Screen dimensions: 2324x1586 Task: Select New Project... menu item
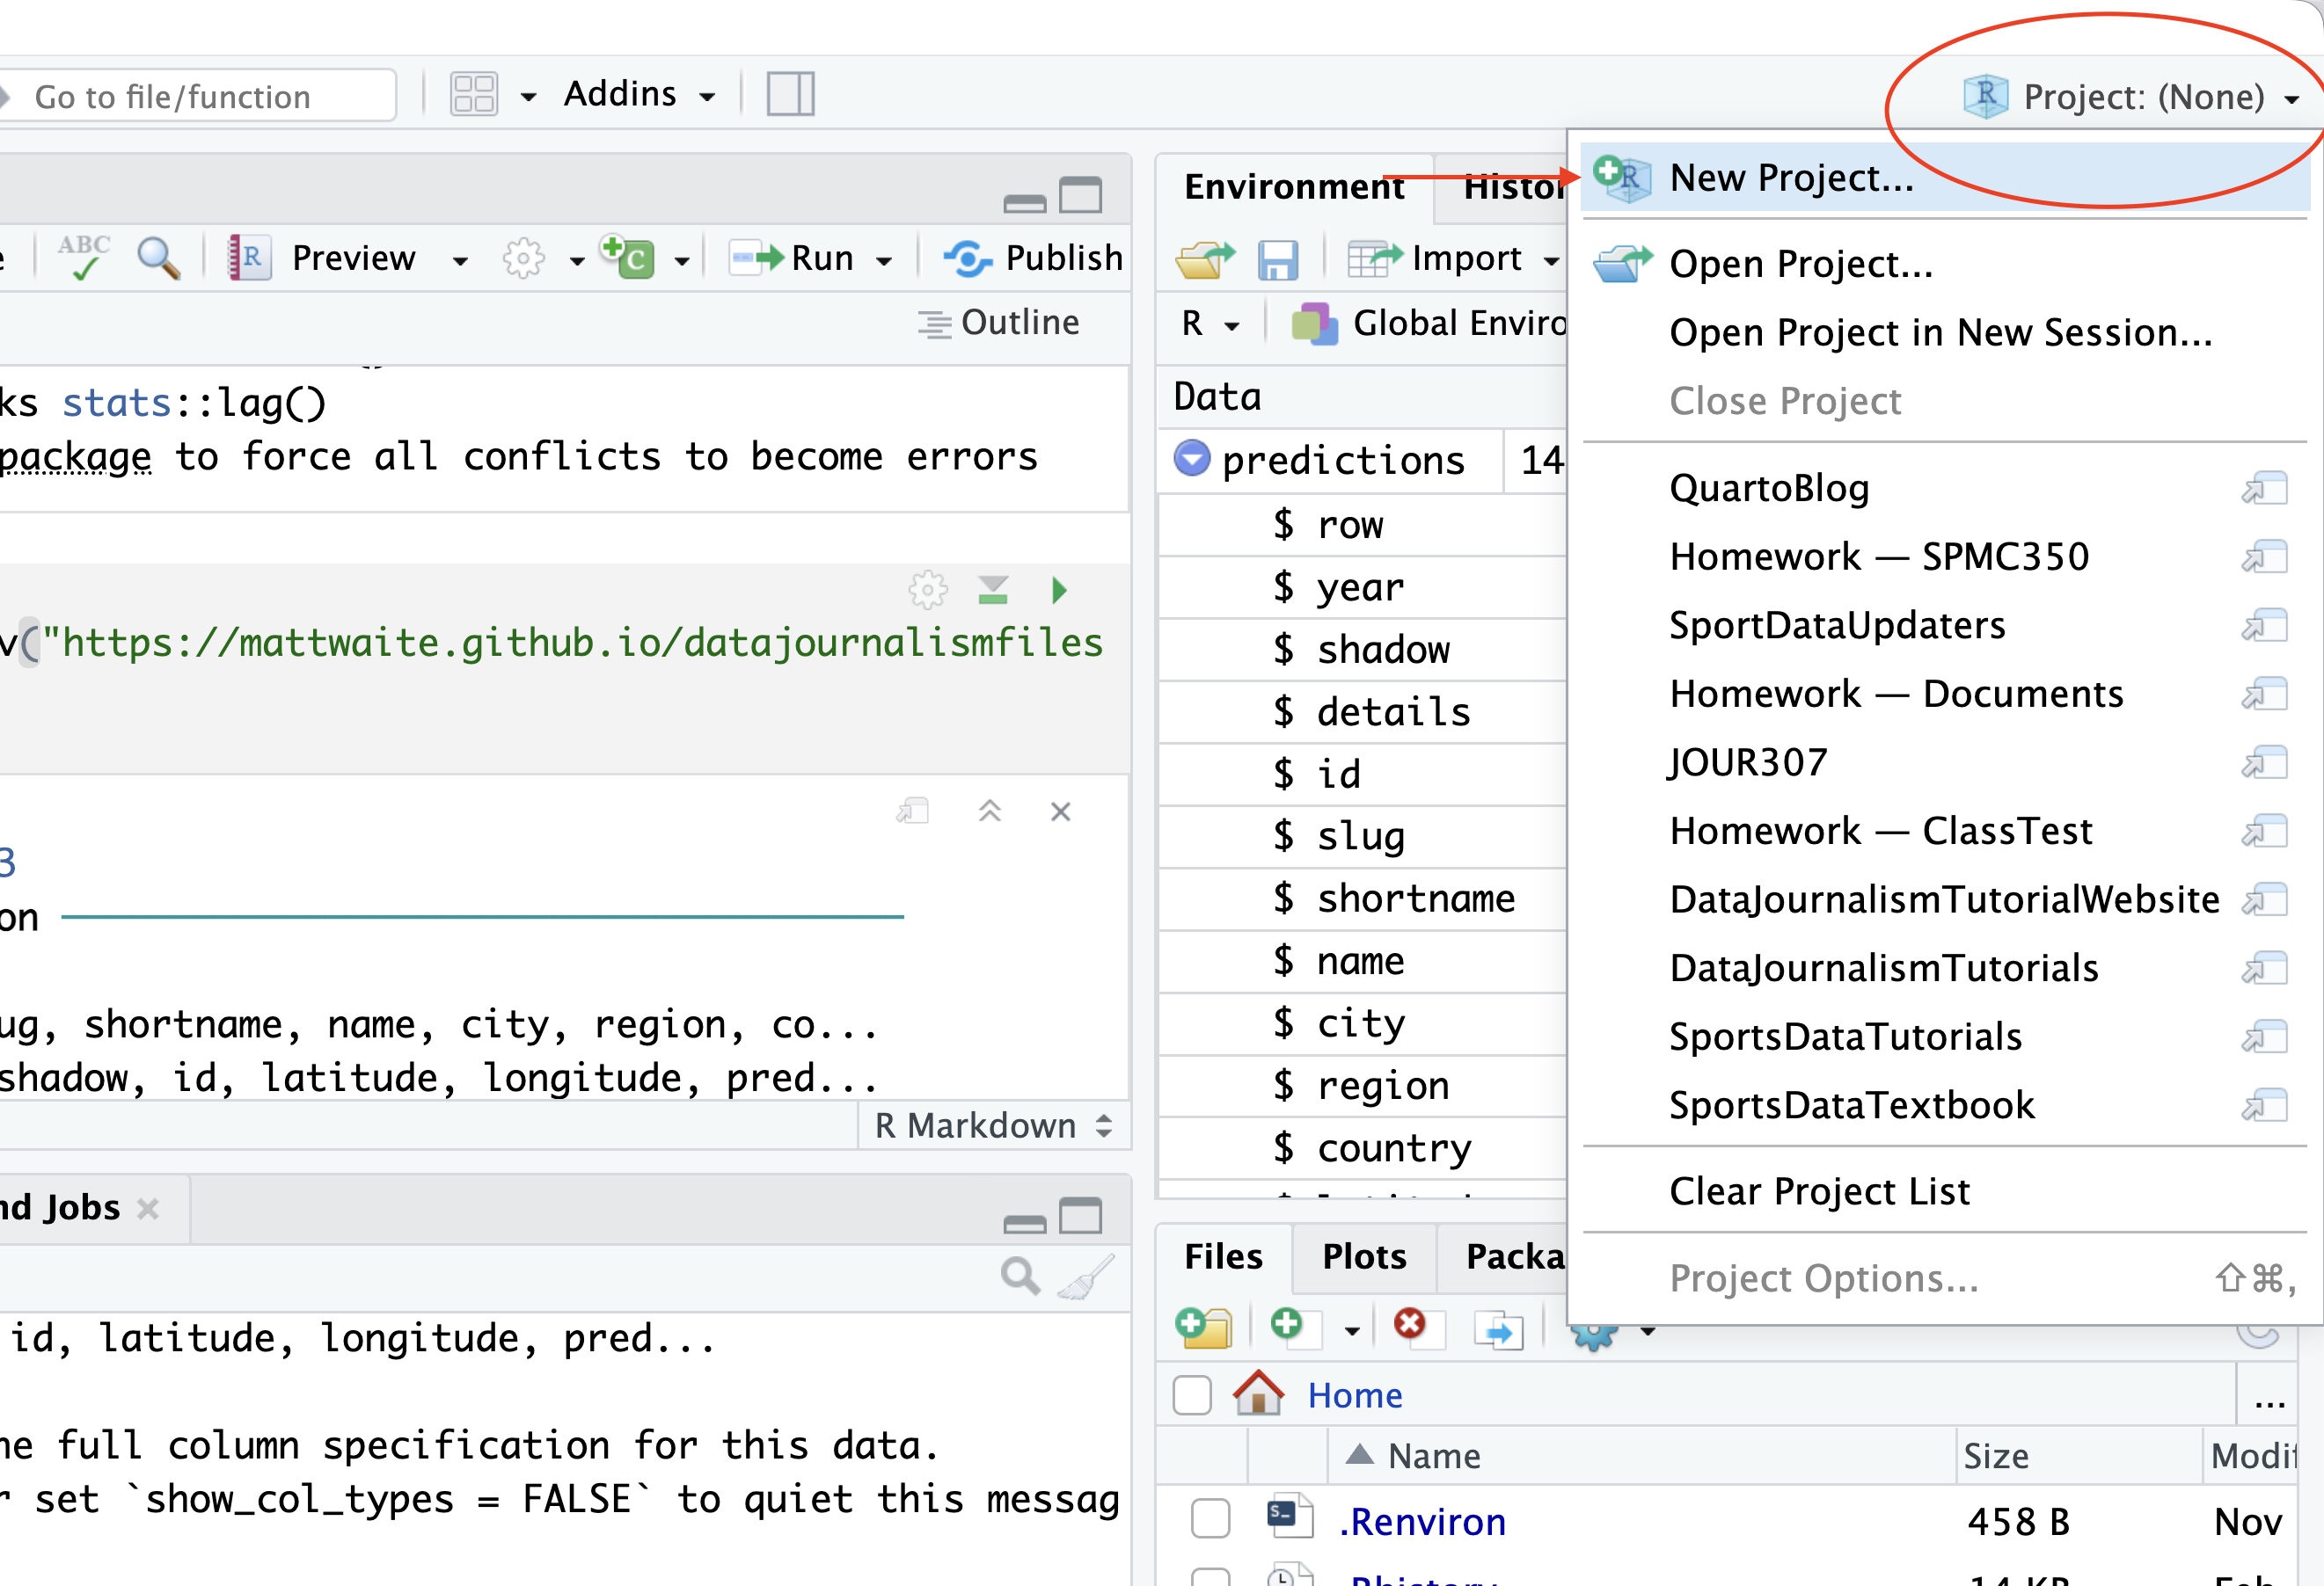pyautogui.click(x=1944, y=178)
